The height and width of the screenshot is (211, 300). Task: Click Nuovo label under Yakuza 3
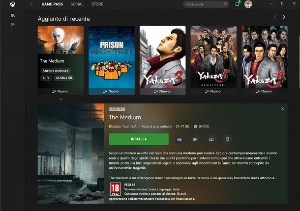pos(165,91)
